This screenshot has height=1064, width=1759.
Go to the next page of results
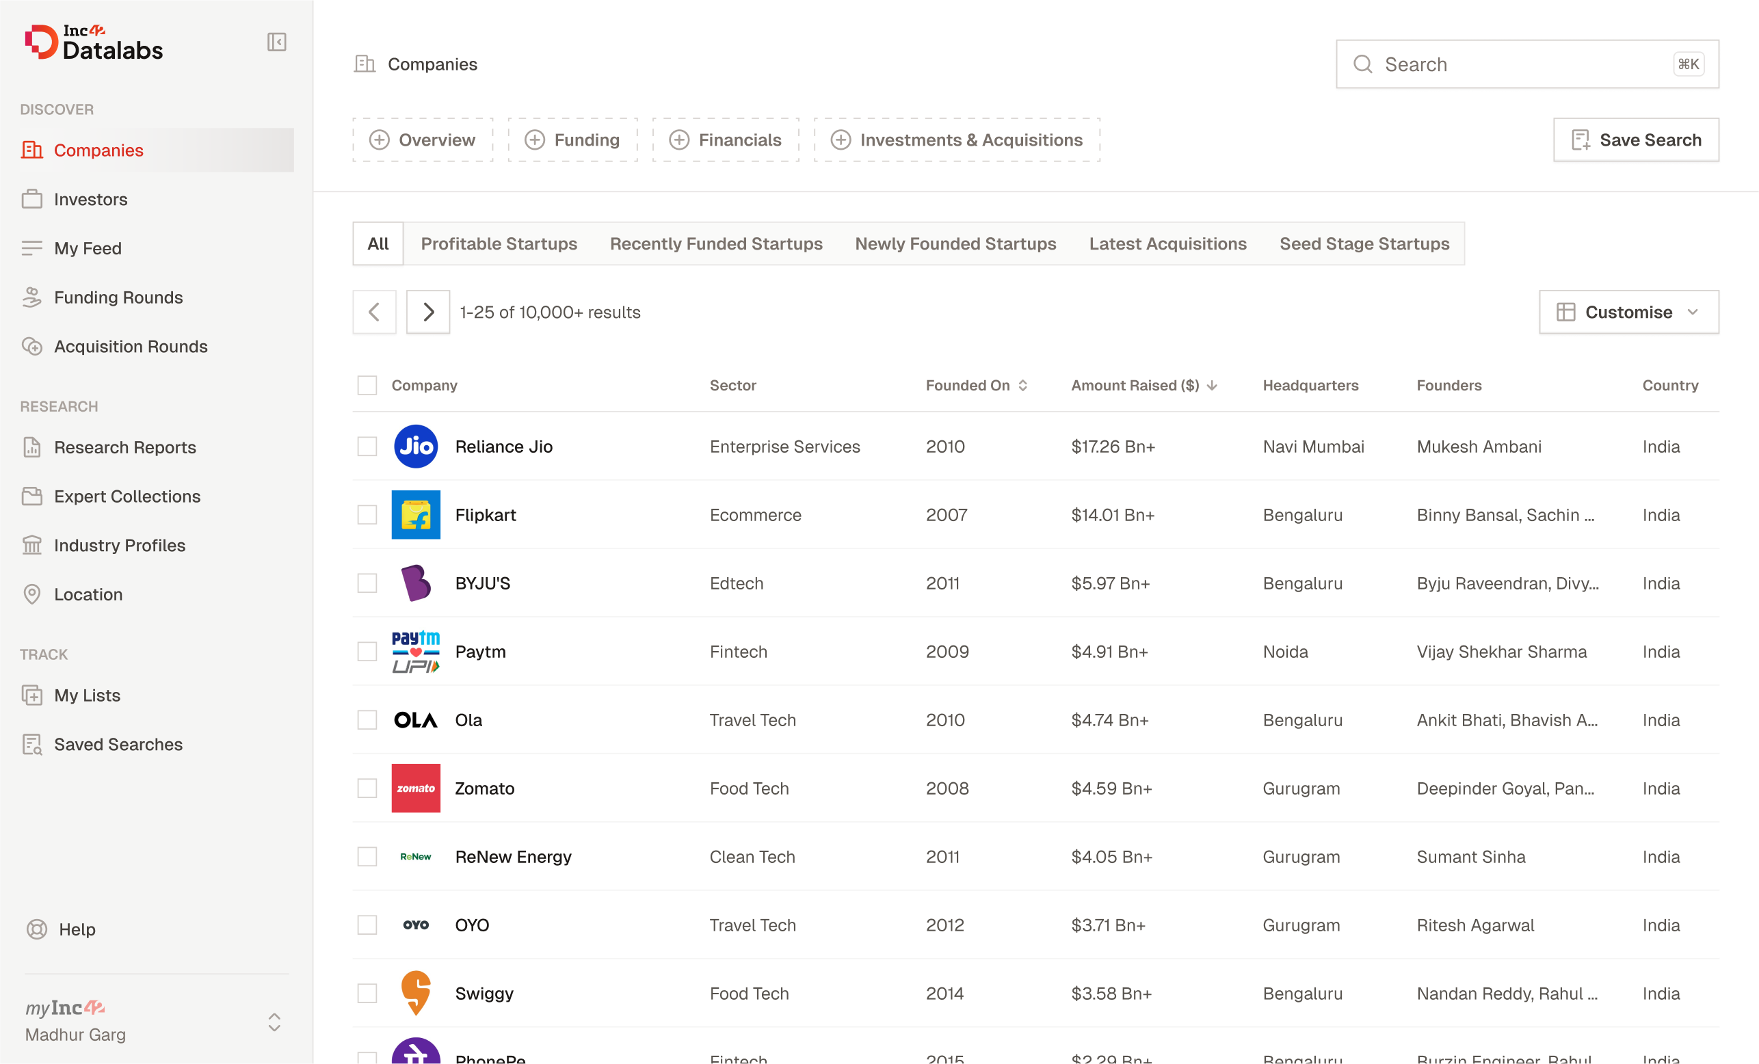427,312
